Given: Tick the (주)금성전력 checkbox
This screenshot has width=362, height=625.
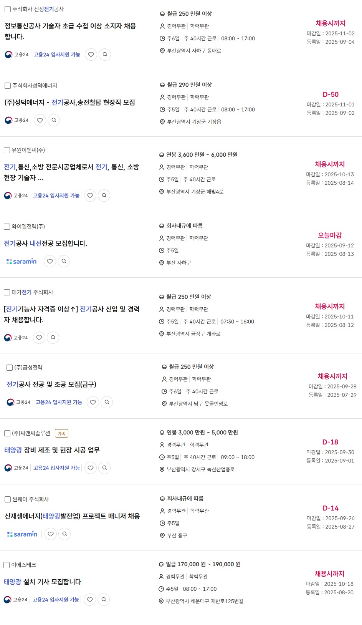Looking at the screenshot, I should (x=10, y=368).
